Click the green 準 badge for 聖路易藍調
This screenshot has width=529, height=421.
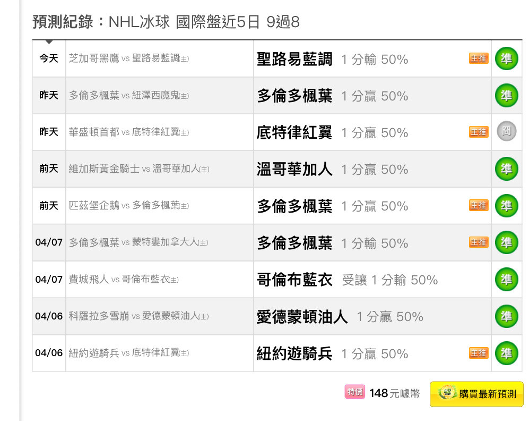point(506,59)
